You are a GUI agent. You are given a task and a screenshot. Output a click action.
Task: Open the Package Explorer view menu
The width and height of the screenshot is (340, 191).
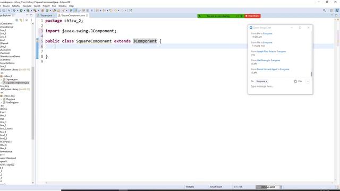coord(31,20)
